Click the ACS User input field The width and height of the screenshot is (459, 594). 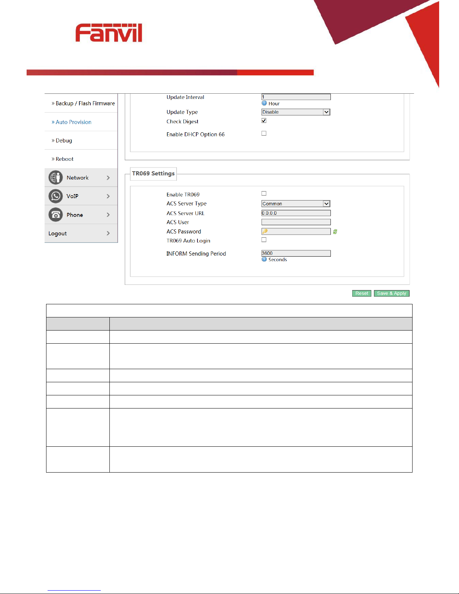[x=296, y=222]
